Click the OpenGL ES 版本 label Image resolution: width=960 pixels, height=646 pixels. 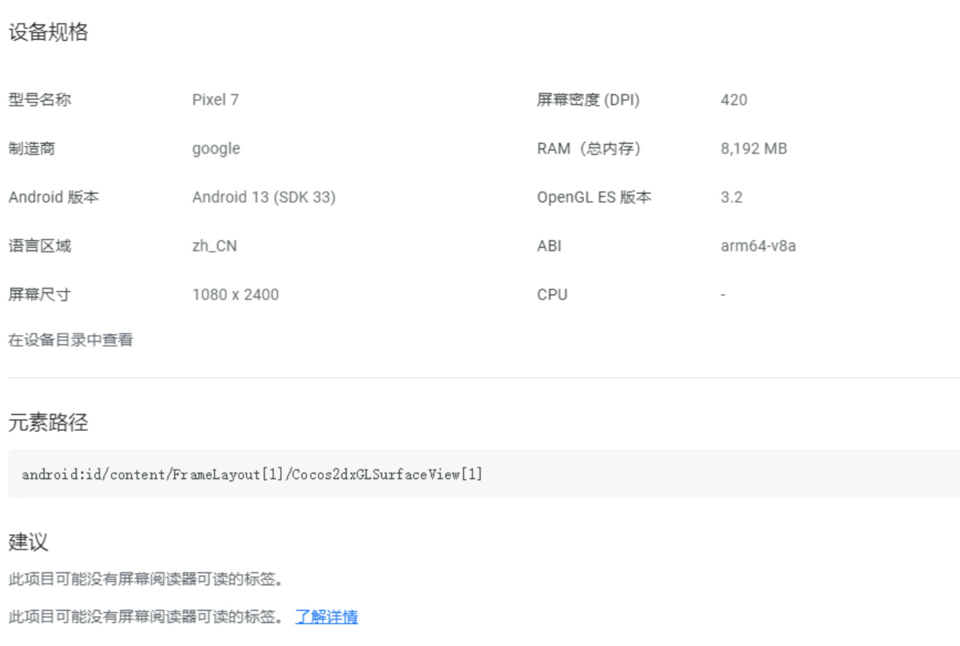(594, 197)
